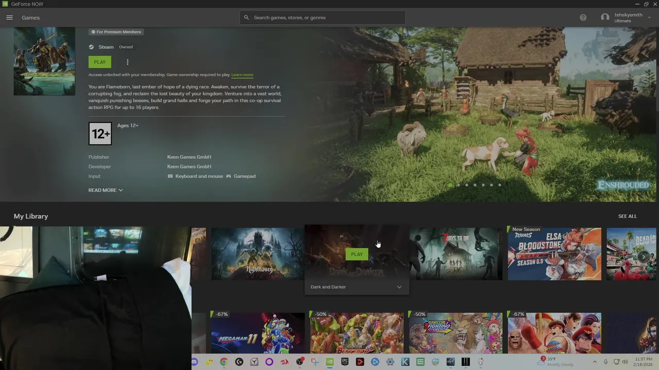Open the -67% Street Fighter tile
The image size is (659, 370).
554,332
